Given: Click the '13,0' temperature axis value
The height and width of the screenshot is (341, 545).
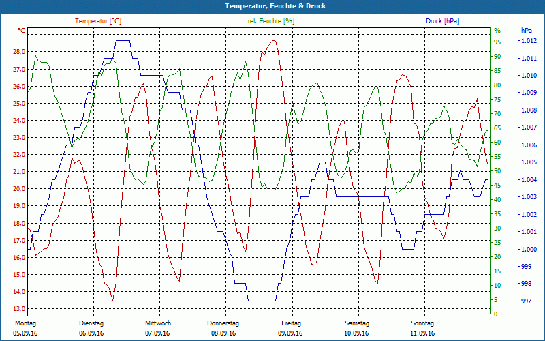Looking at the screenshot, I should (19, 309).
